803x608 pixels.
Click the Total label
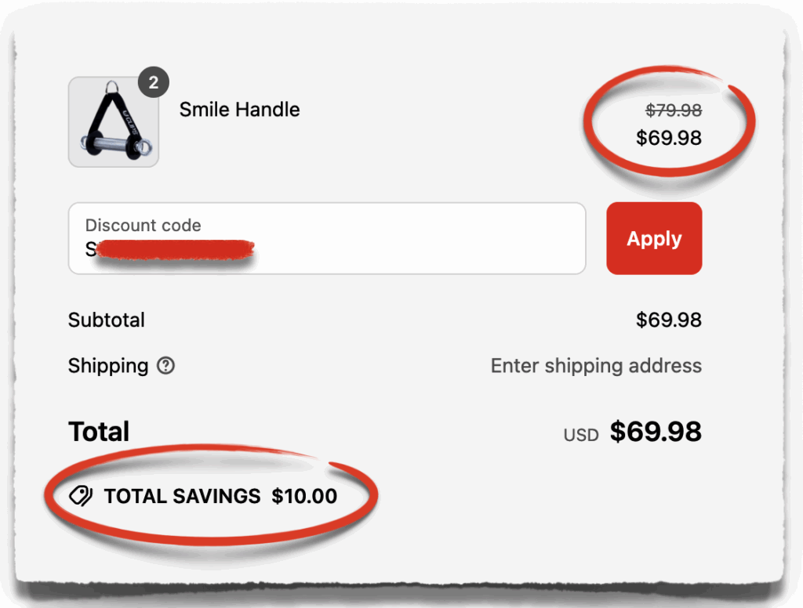click(x=99, y=431)
